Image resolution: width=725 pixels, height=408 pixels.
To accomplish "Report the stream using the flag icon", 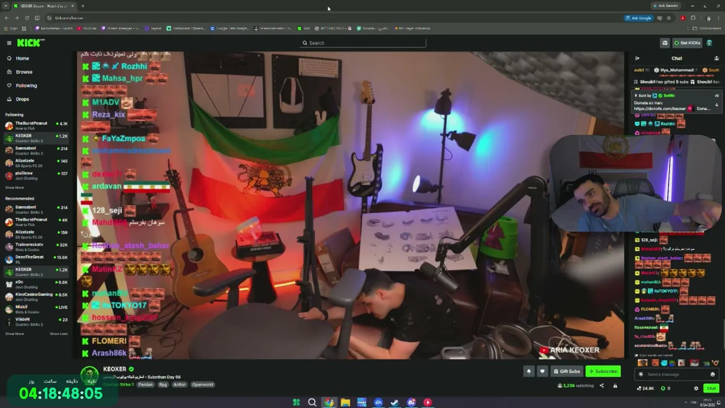I will 615,386.
